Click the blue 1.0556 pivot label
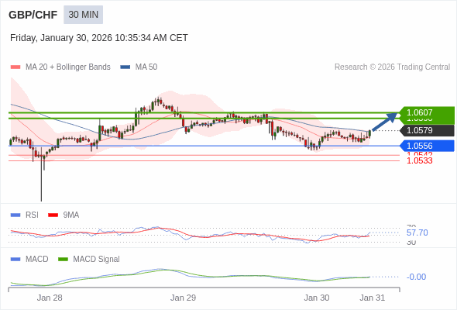Image resolution: width=457 pixels, height=310 pixels. 427,146
